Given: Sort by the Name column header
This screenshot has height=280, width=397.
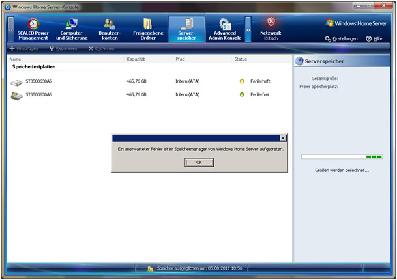Looking at the screenshot, I should click(x=15, y=59).
